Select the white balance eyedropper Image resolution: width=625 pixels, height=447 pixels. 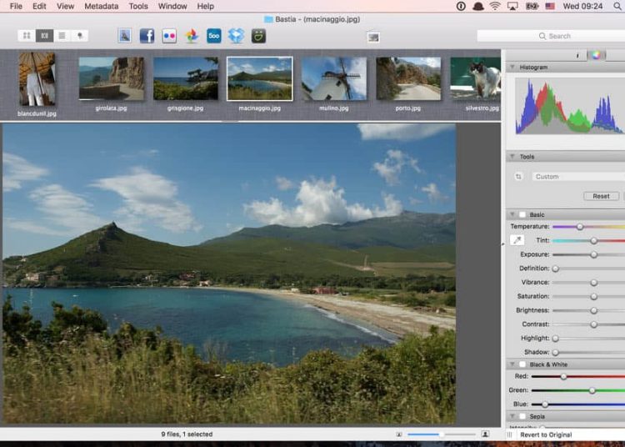pyautogui.click(x=517, y=240)
